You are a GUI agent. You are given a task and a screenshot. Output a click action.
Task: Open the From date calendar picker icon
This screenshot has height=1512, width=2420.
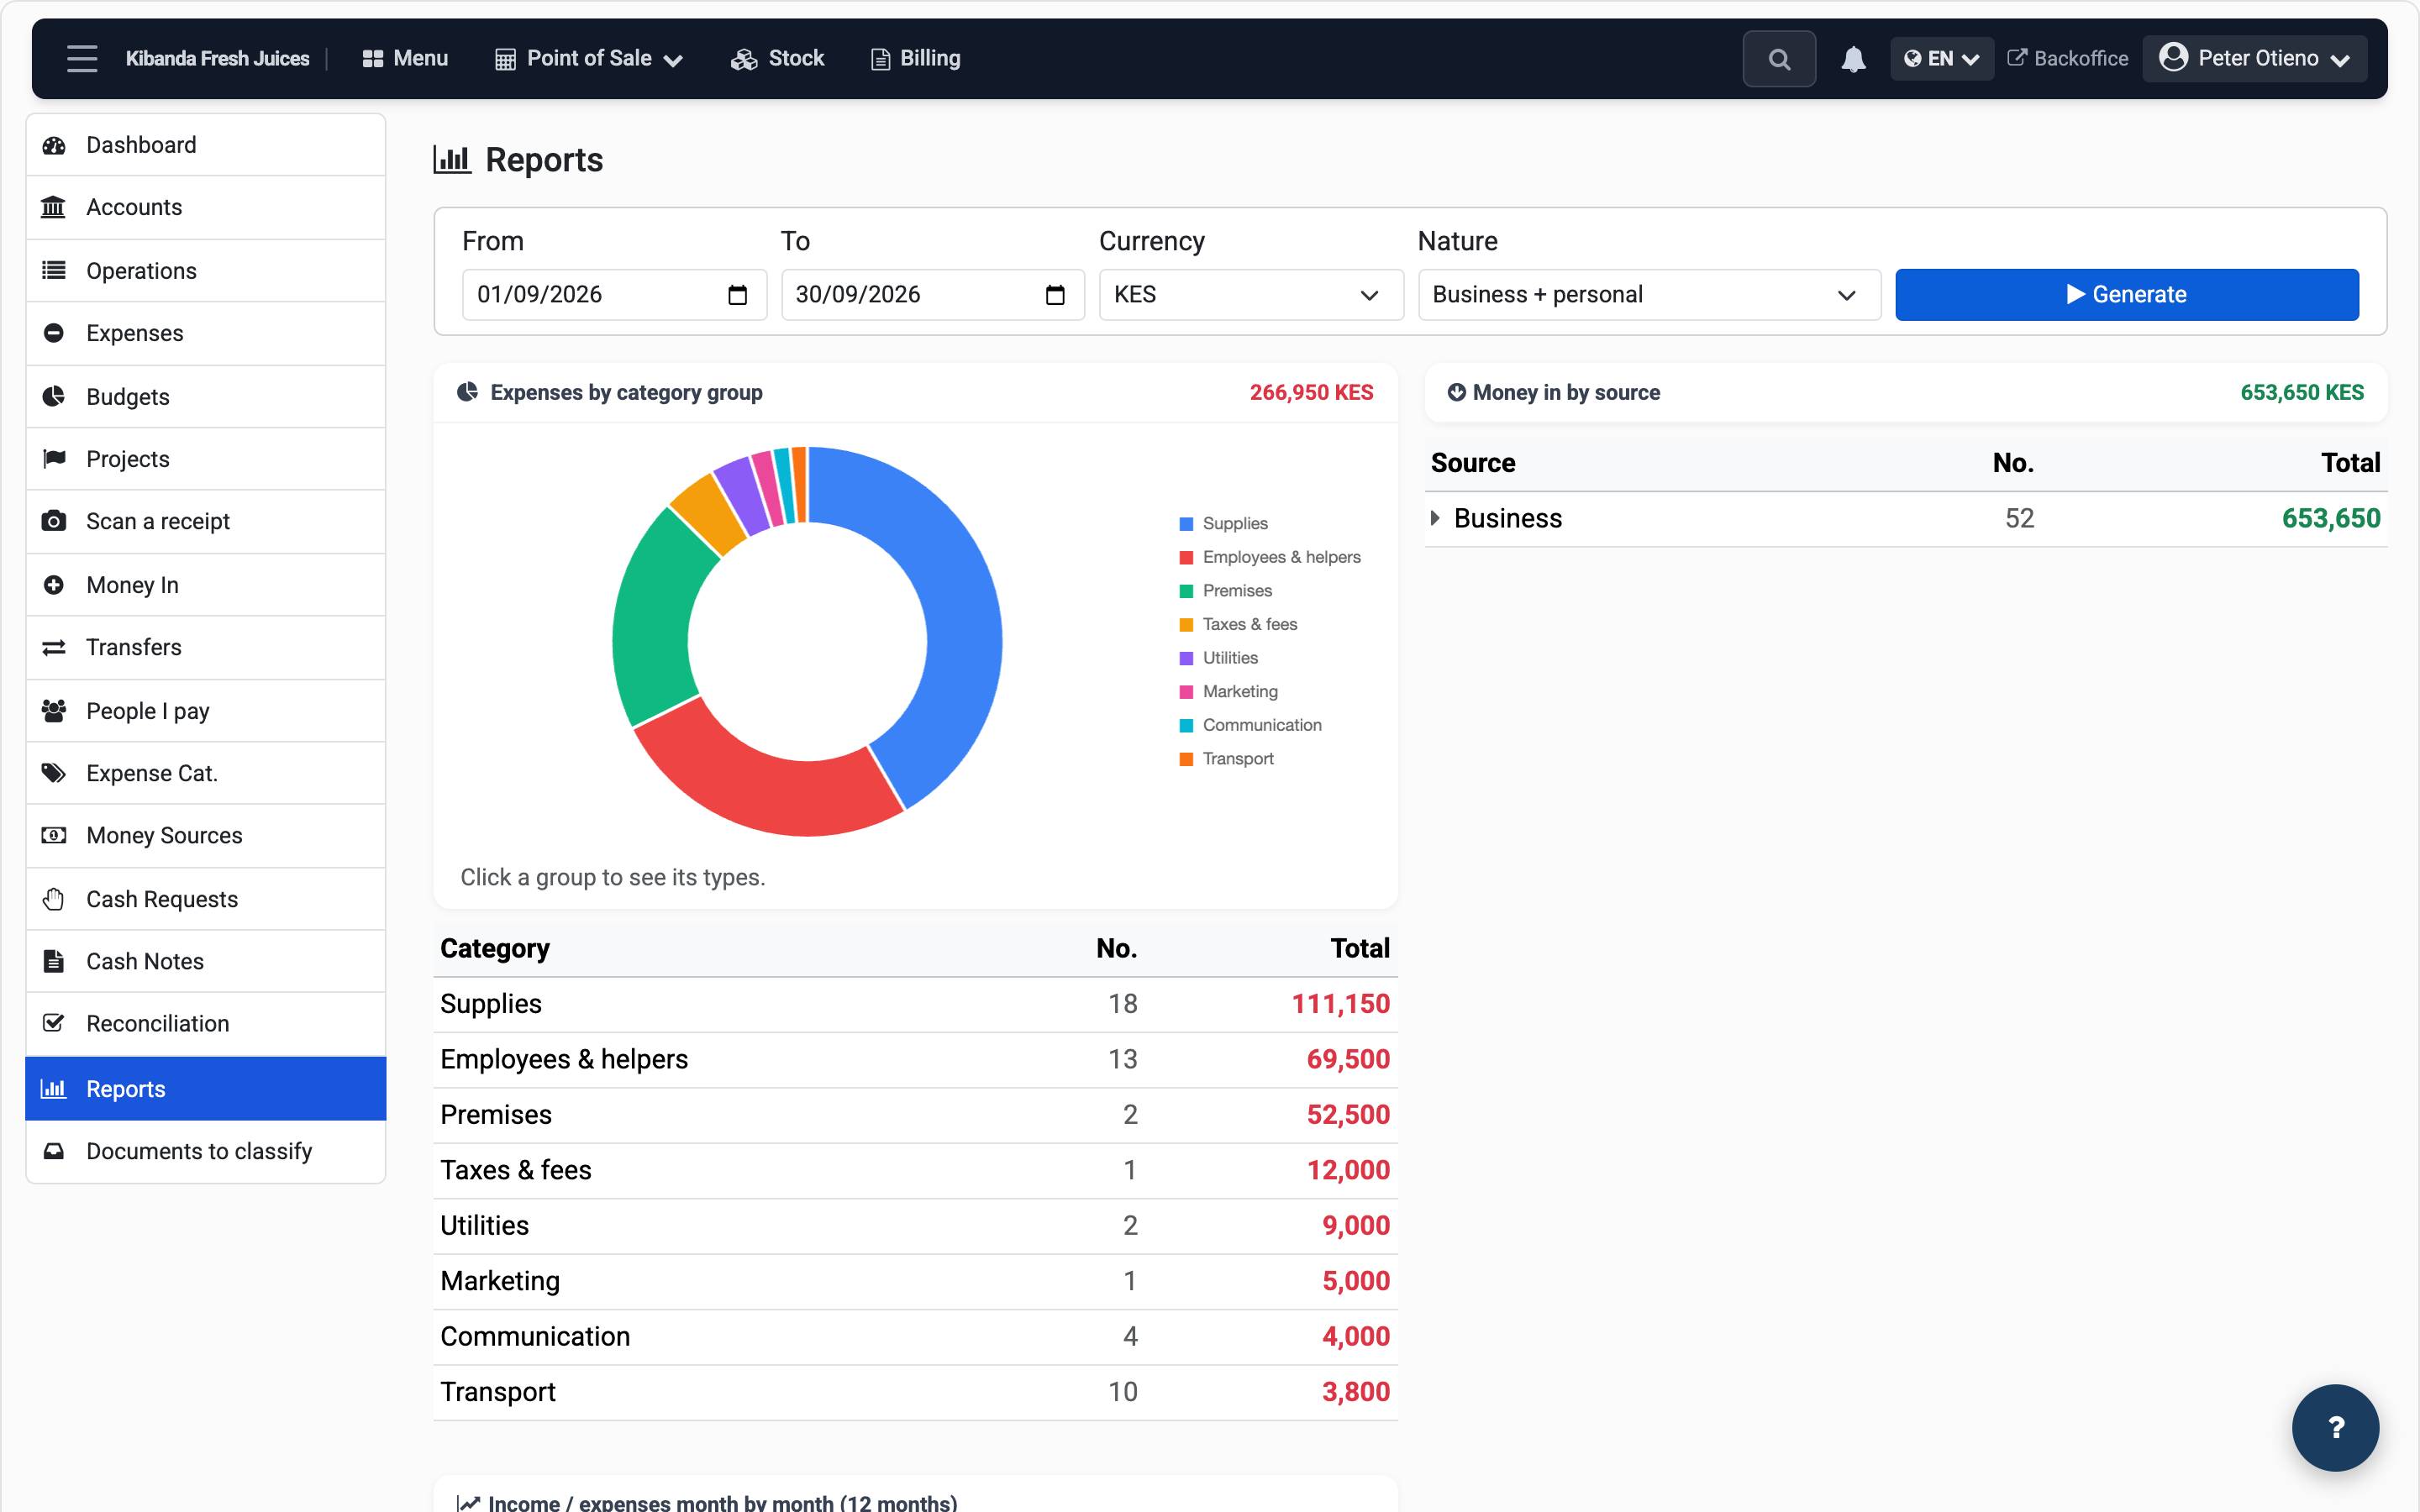pyautogui.click(x=737, y=295)
